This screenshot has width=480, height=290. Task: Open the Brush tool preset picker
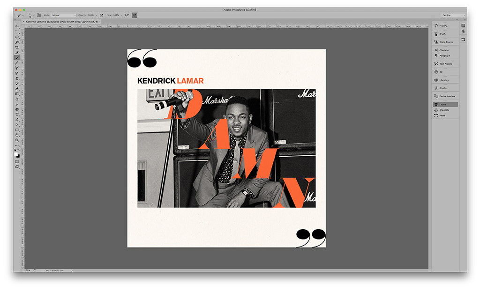click(x=20, y=15)
